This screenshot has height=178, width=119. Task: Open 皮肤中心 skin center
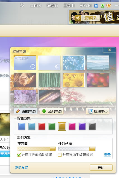click(x=97, y=111)
